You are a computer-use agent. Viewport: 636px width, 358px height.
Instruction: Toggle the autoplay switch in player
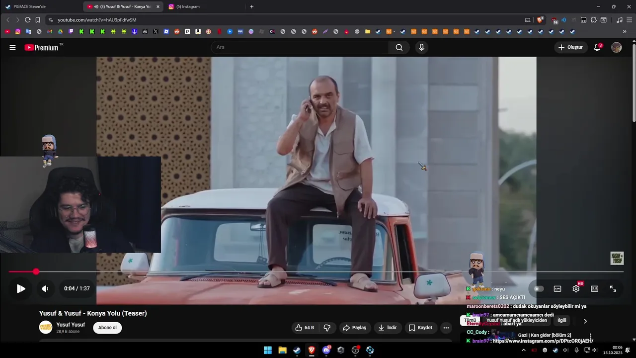pos(539,289)
